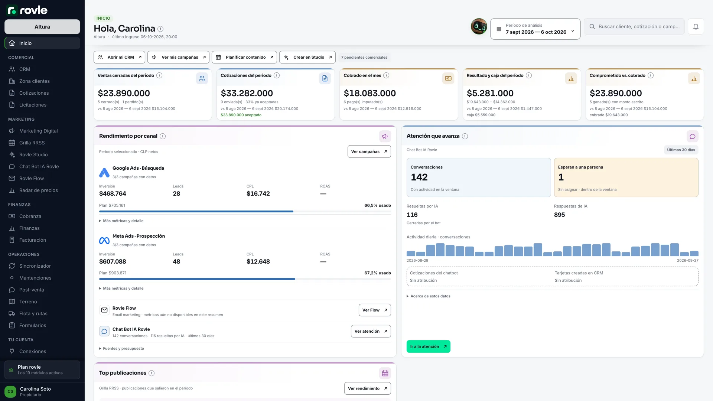The height and width of the screenshot is (401, 713).
Task: Click the info icon beside Ventas cerradas del período
Action: [x=159, y=75]
